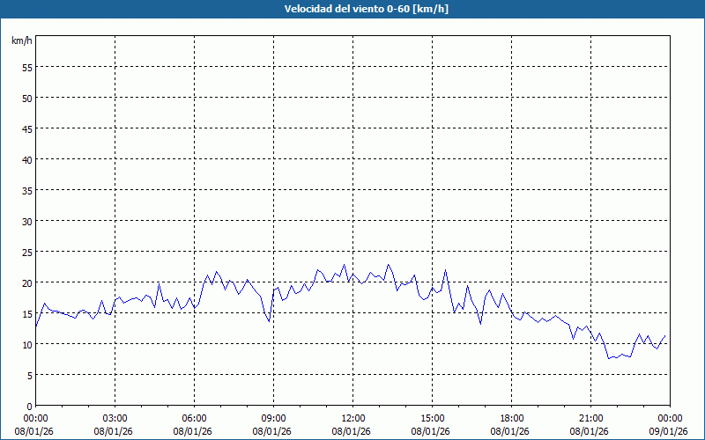Click the 09/01/26 date label
The image size is (705, 440).
point(669,430)
